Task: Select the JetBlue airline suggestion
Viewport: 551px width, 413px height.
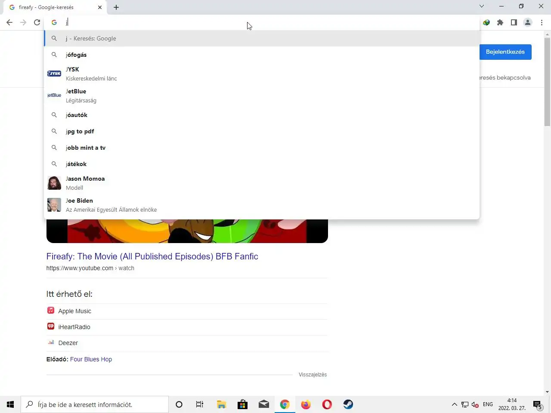Action: (262, 96)
